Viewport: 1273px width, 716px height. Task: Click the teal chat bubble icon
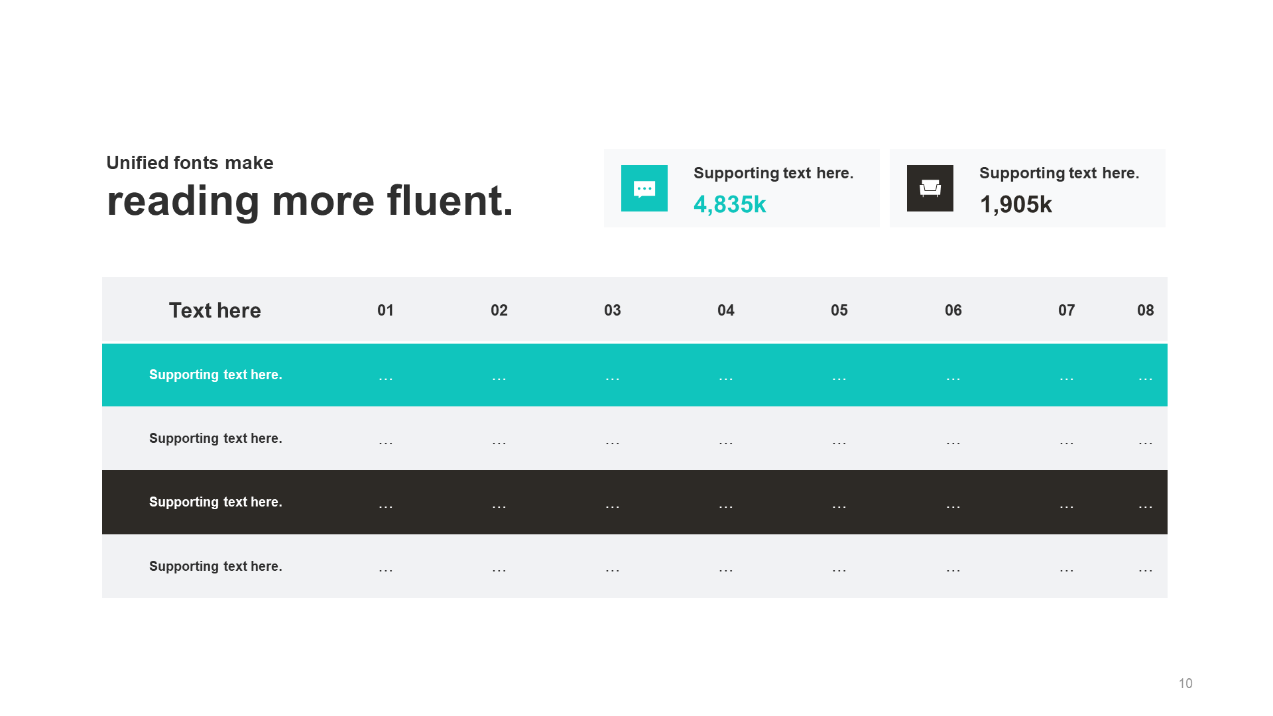point(644,188)
